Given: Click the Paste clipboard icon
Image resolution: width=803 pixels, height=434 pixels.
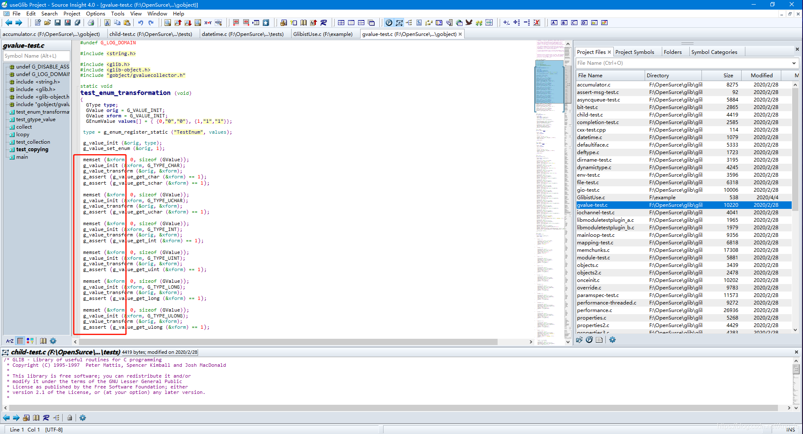Looking at the screenshot, I should tap(127, 23).
